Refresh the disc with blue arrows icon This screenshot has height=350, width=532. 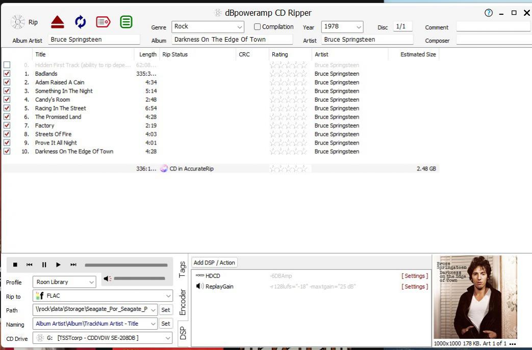(80, 22)
